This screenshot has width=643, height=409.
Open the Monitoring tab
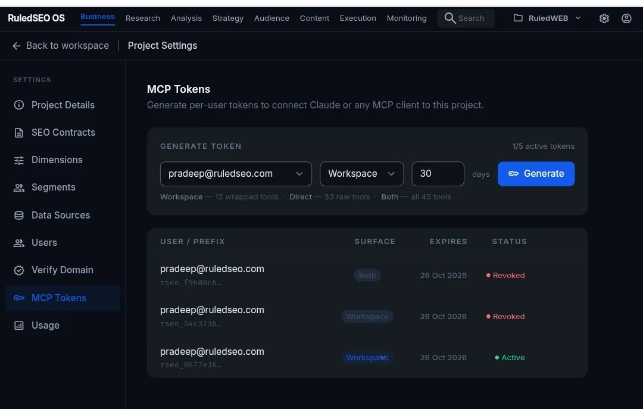407,18
